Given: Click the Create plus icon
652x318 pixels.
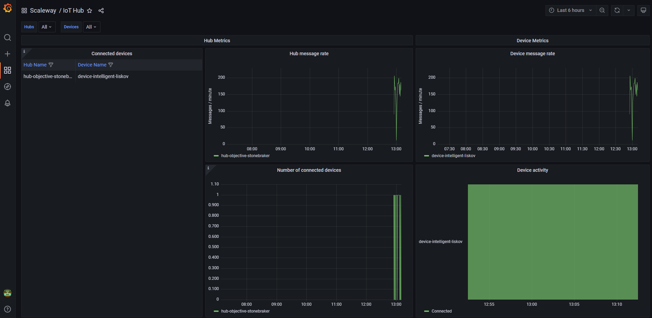Looking at the screenshot, I should tap(8, 54).
